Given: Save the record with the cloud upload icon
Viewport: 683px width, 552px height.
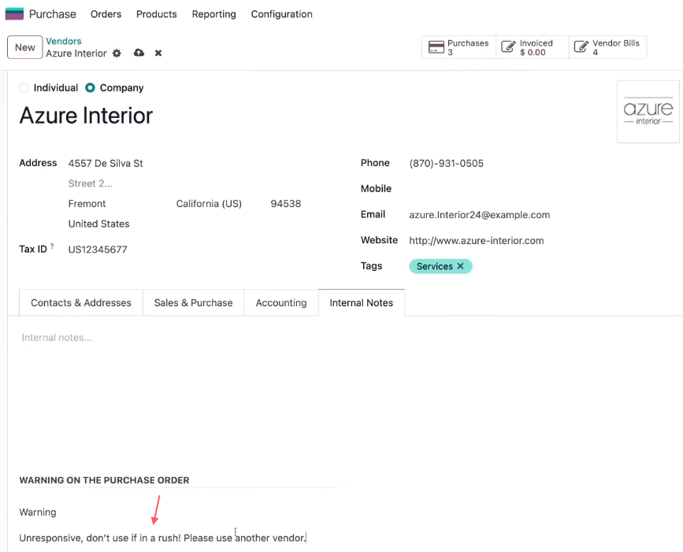Looking at the screenshot, I should tap(139, 53).
